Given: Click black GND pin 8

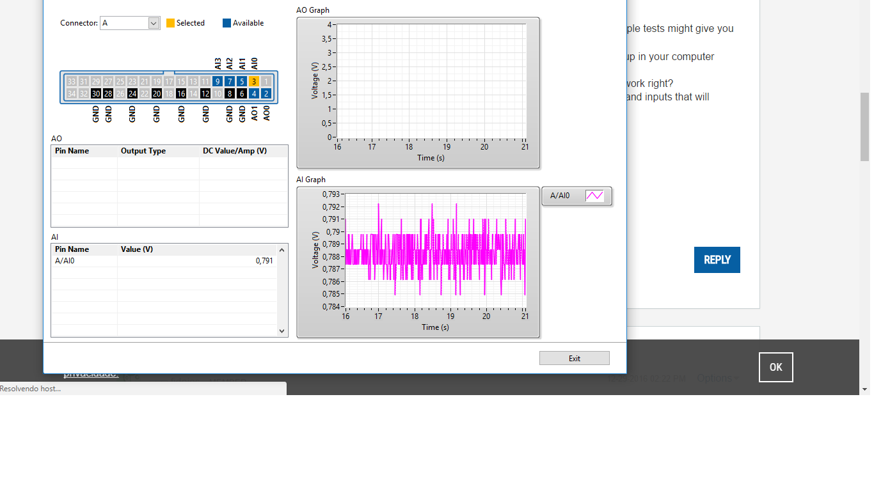Looking at the screenshot, I should point(230,93).
